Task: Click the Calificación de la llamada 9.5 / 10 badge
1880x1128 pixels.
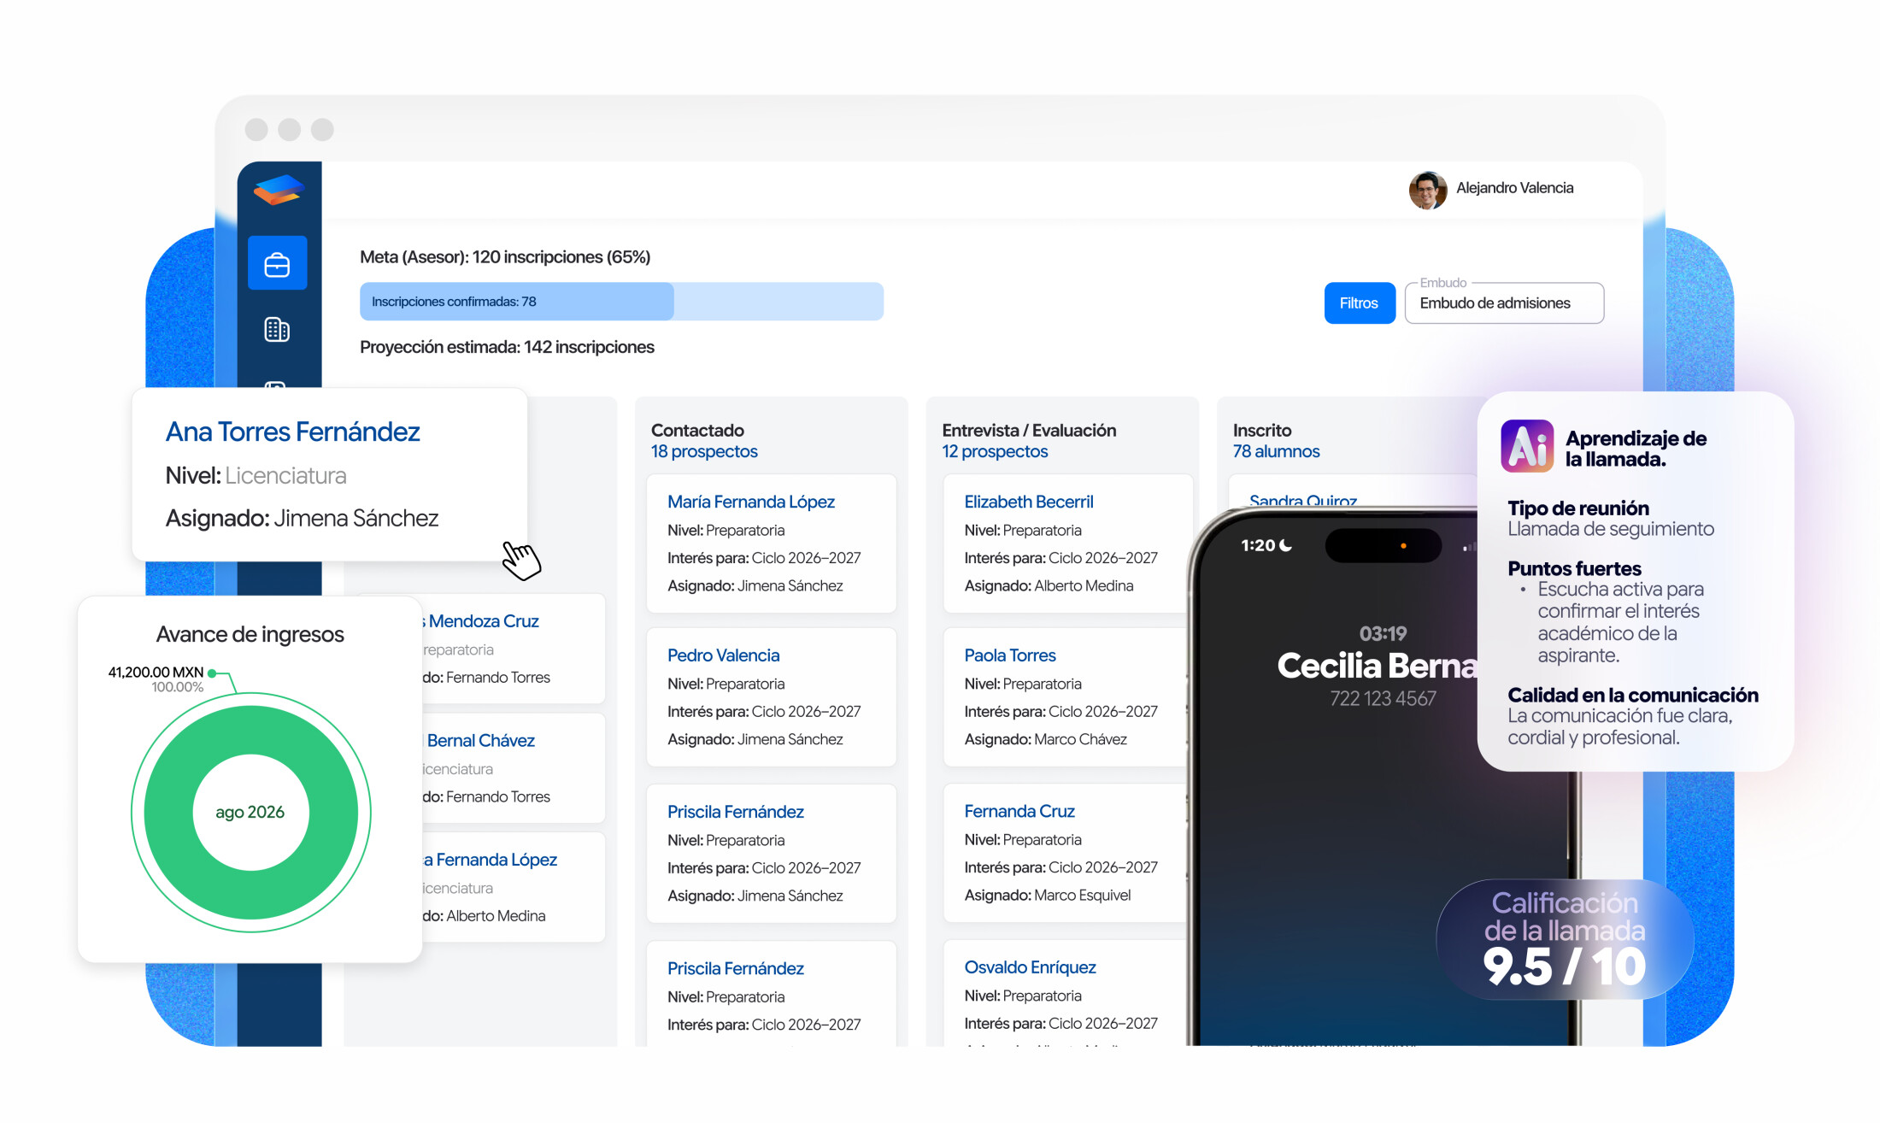Action: [x=1565, y=939]
